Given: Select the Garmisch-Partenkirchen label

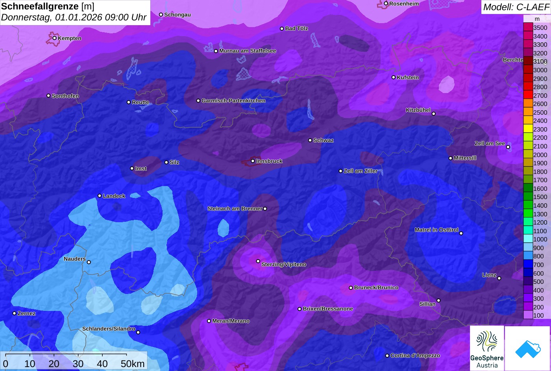Looking at the screenshot, I should point(233,101).
